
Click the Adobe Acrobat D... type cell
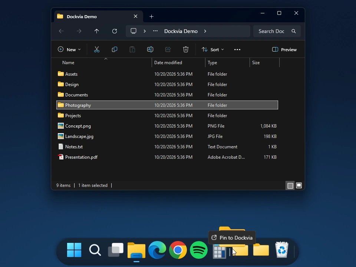226,157
